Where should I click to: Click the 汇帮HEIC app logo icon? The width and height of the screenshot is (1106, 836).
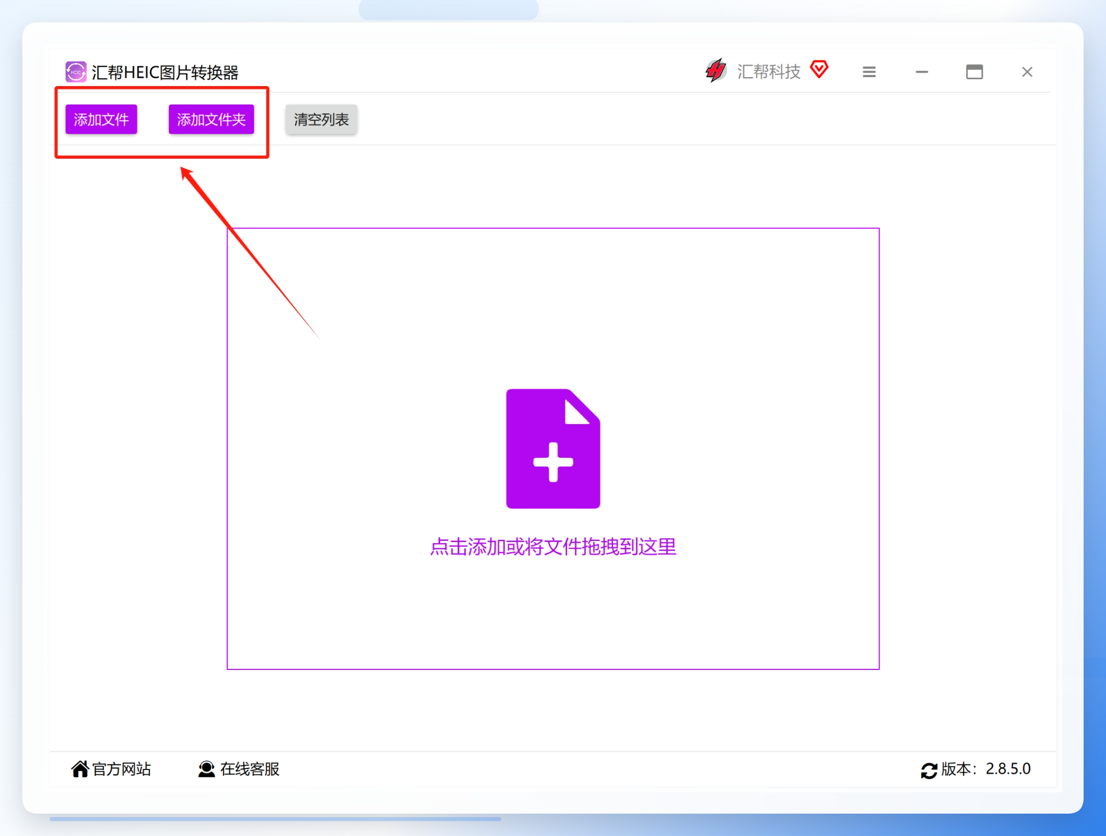(76, 72)
